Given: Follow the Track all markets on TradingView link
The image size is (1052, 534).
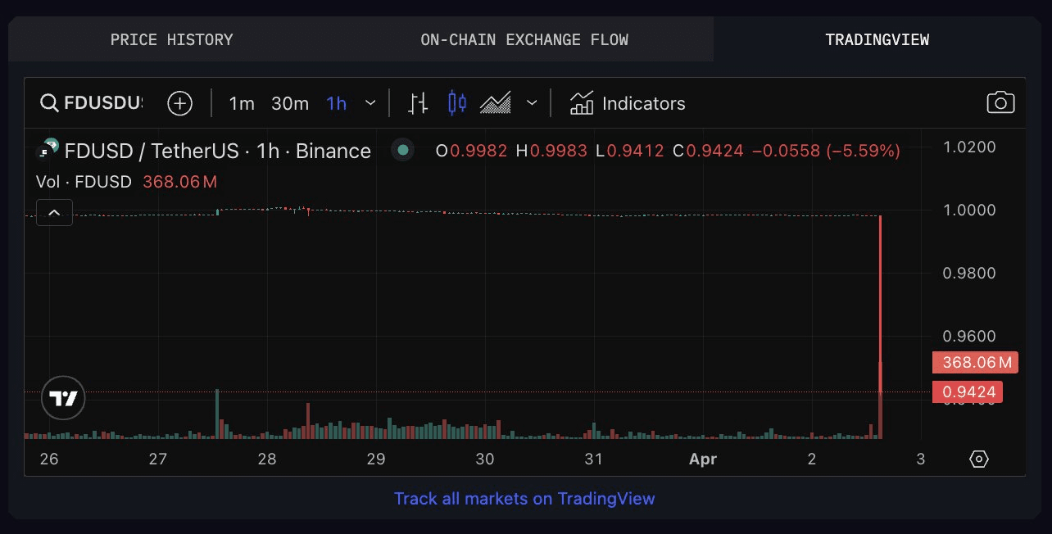Looking at the screenshot, I should coord(524,499).
